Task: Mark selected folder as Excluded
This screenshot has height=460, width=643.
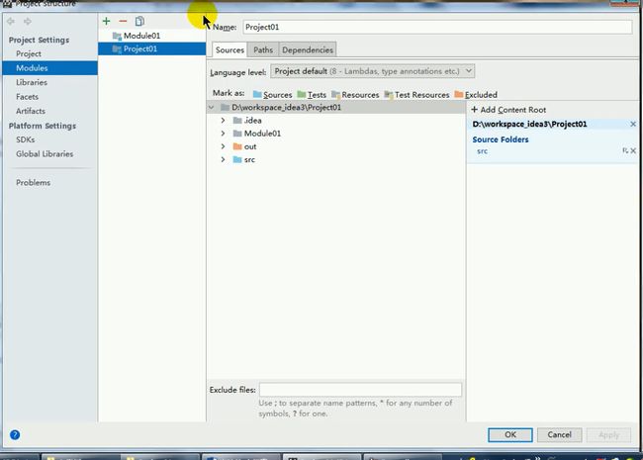Action: tap(476, 95)
